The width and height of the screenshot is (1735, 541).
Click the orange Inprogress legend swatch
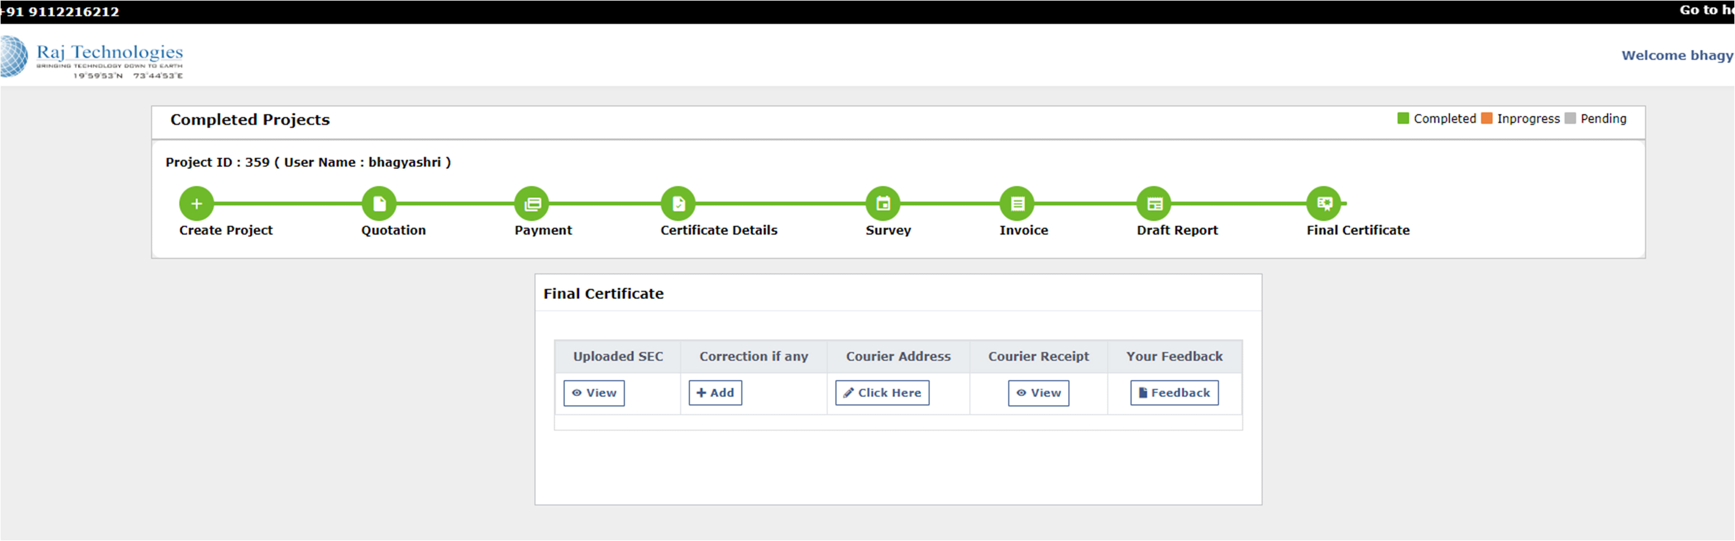pos(1486,119)
